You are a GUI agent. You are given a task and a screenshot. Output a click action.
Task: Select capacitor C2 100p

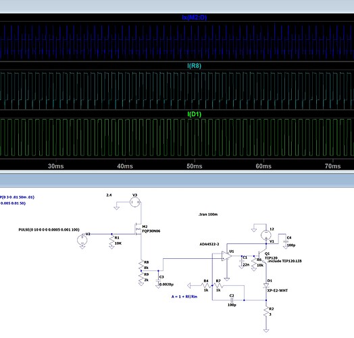pyautogui.click(x=232, y=300)
